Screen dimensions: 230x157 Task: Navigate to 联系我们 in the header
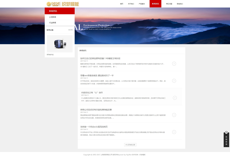pos(180,4)
